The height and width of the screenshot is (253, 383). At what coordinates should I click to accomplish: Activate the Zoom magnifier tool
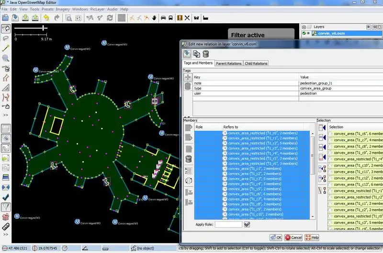point(6,58)
